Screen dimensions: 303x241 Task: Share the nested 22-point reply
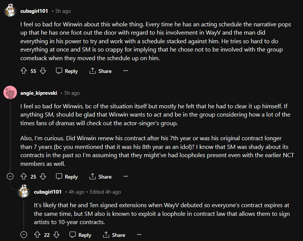[x=114, y=235]
